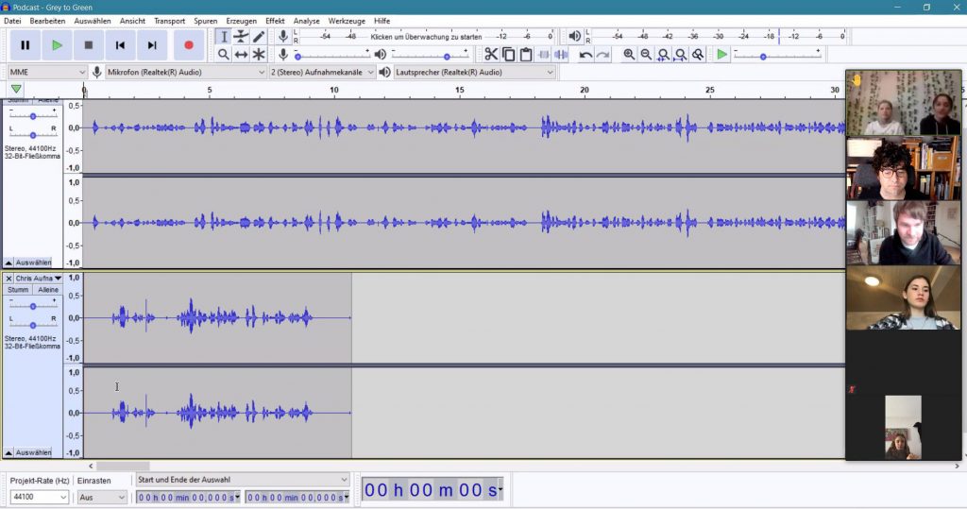Click the Chris Aufna track gain slider
Viewport: 967px width, 509px height.
(x=33, y=306)
